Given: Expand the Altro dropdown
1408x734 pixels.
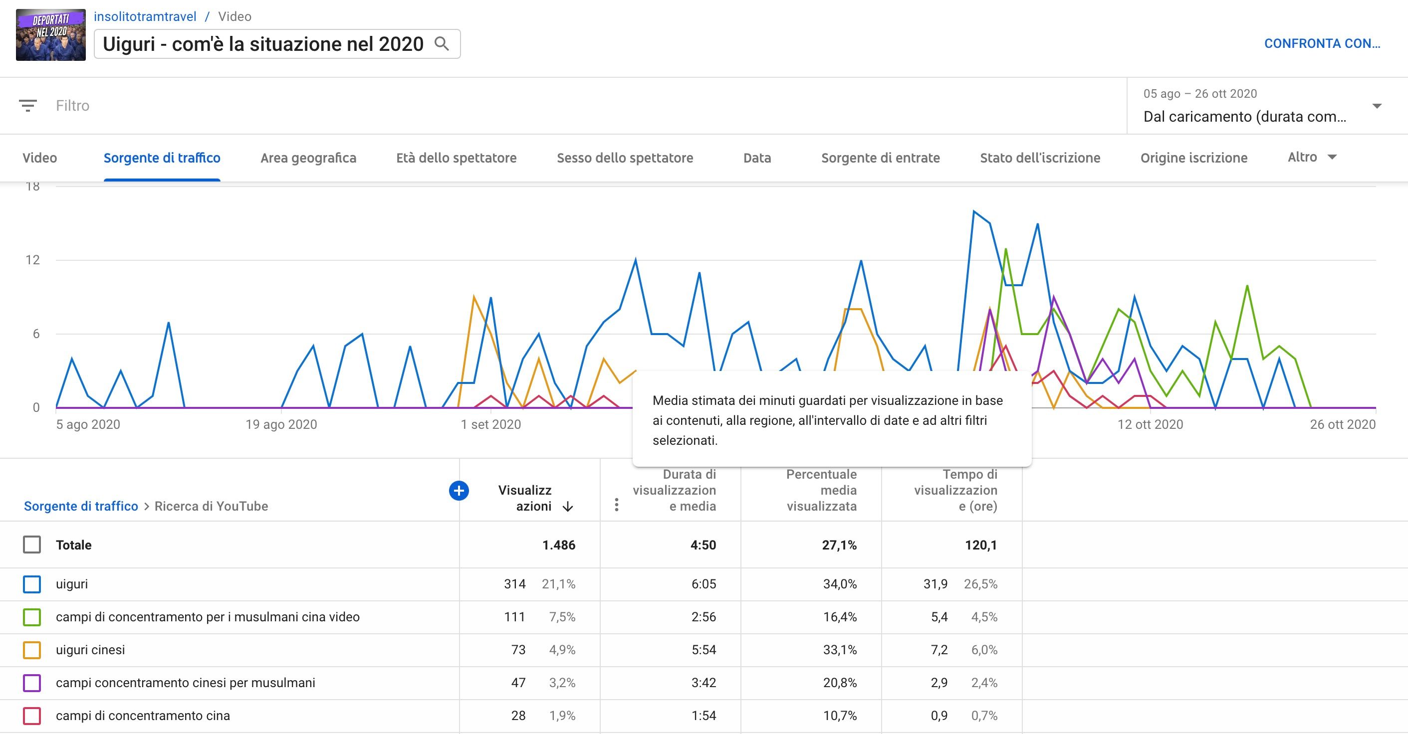Looking at the screenshot, I should pyautogui.click(x=1312, y=157).
